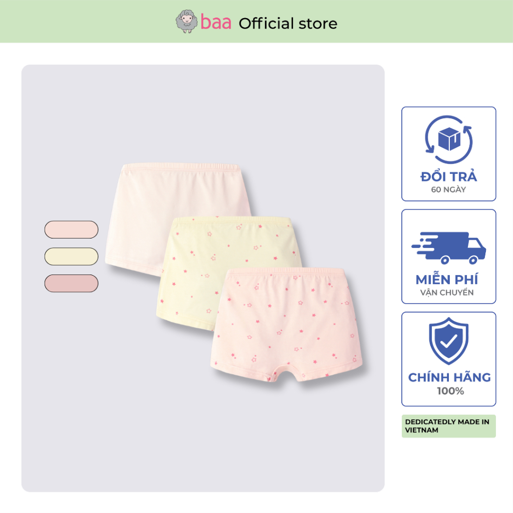This screenshot has height=513, width=513.
Task: Click the green header banner
Action: [256, 21]
